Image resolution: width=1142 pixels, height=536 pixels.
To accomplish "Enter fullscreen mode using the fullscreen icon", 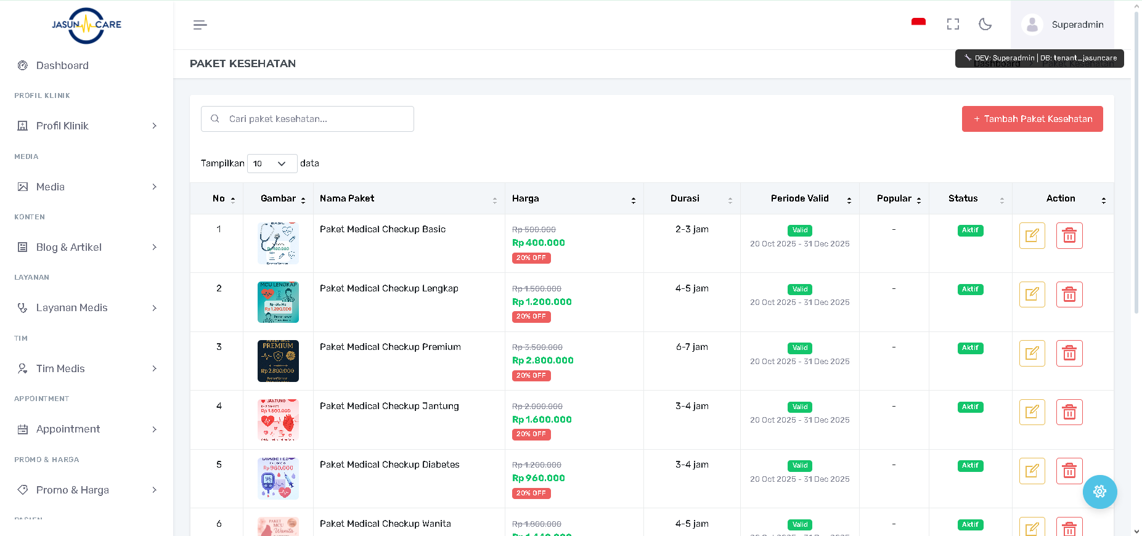I will (x=953, y=24).
